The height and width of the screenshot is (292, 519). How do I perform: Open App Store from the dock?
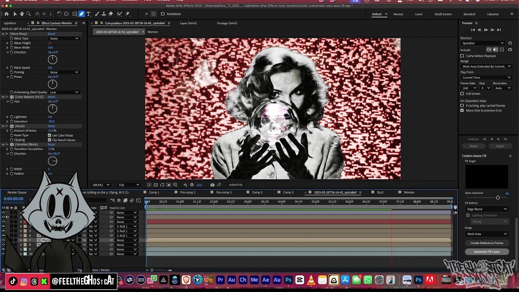345,280
